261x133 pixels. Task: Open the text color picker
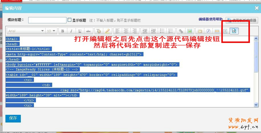pos(98,31)
